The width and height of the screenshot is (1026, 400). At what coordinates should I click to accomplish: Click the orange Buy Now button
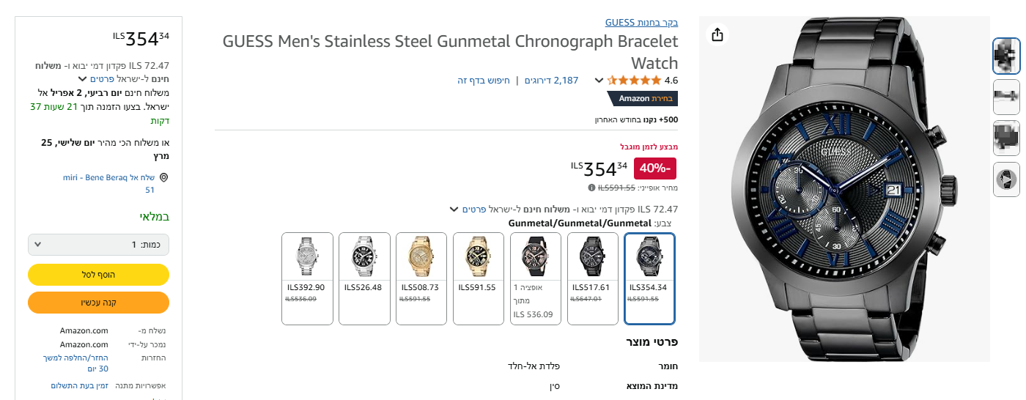[x=98, y=303]
